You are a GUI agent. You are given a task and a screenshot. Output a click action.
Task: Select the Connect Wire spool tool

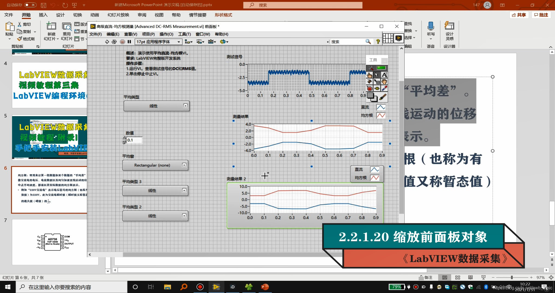(369, 81)
